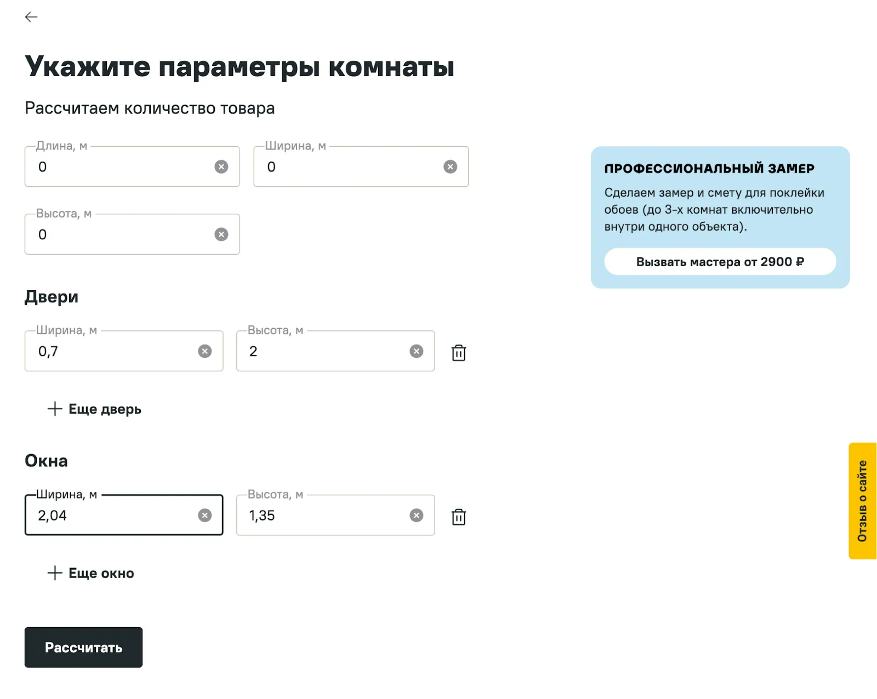Focus the room Длина input field
Image resolution: width=877 pixels, height=699 pixels.
(121, 167)
